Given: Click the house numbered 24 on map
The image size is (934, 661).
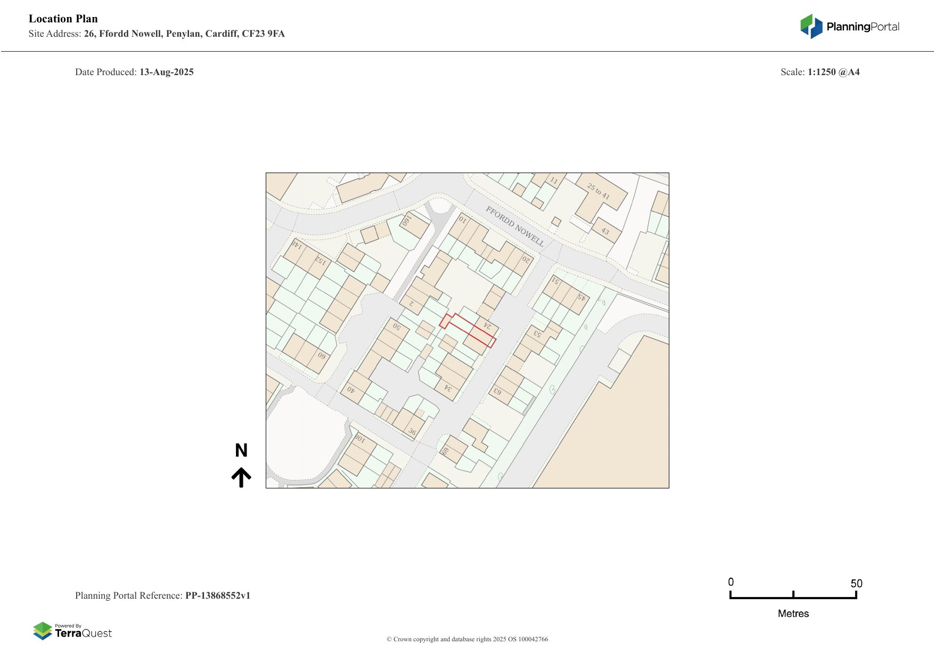Looking at the screenshot, I should [x=486, y=325].
